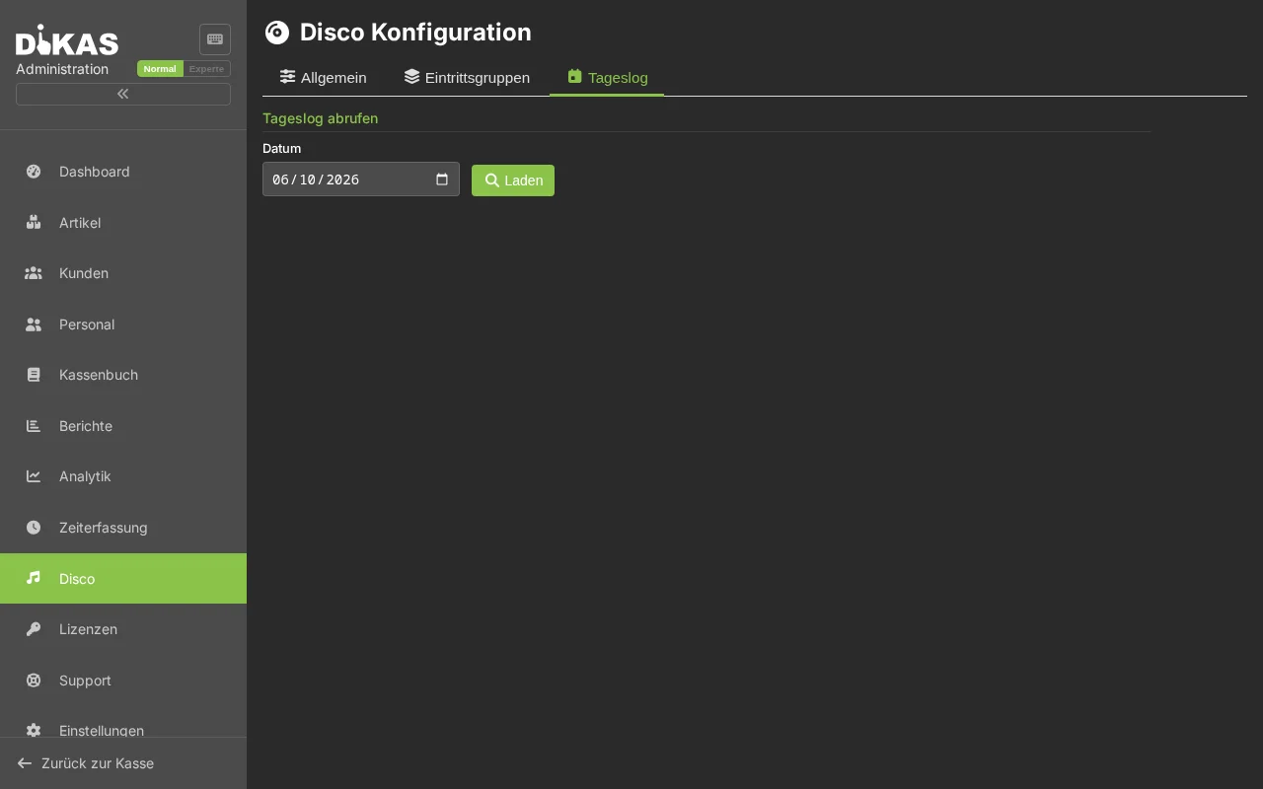The image size is (1263, 789).
Task: Open Support section
Action: point(123,681)
